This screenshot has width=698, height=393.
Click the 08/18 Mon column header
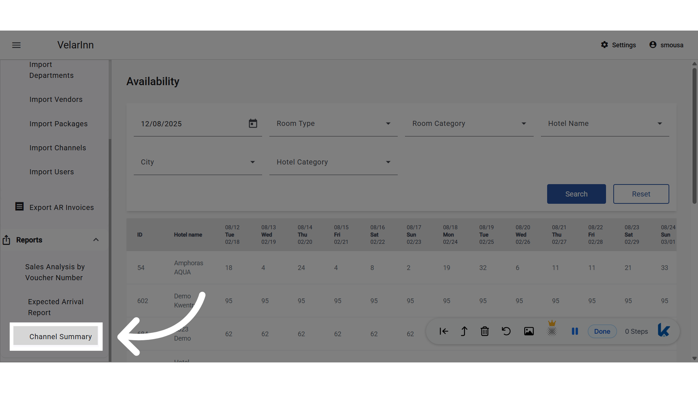pyautogui.click(x=450, y=235)
